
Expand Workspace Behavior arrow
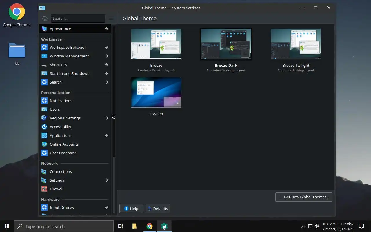coord(106,47)
